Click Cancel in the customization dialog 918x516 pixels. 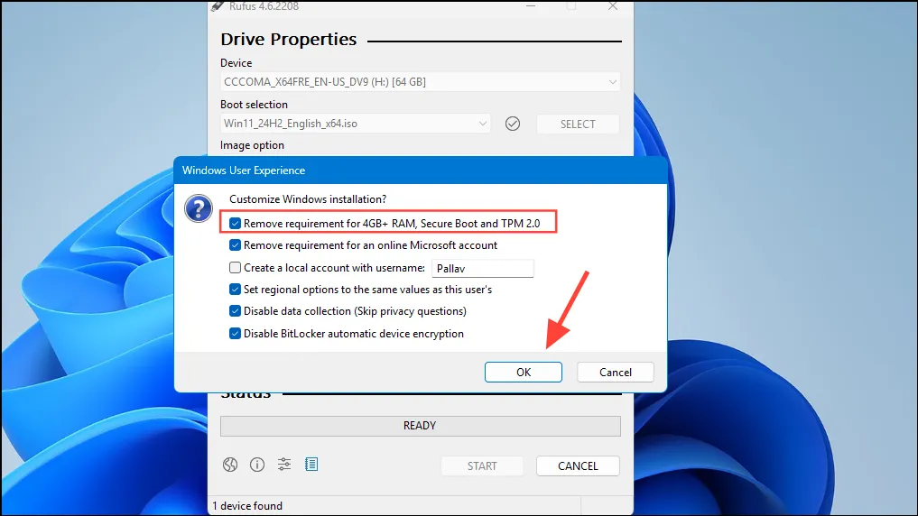point(616,372)
